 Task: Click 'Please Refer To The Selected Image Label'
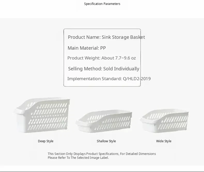coord(78,158)
